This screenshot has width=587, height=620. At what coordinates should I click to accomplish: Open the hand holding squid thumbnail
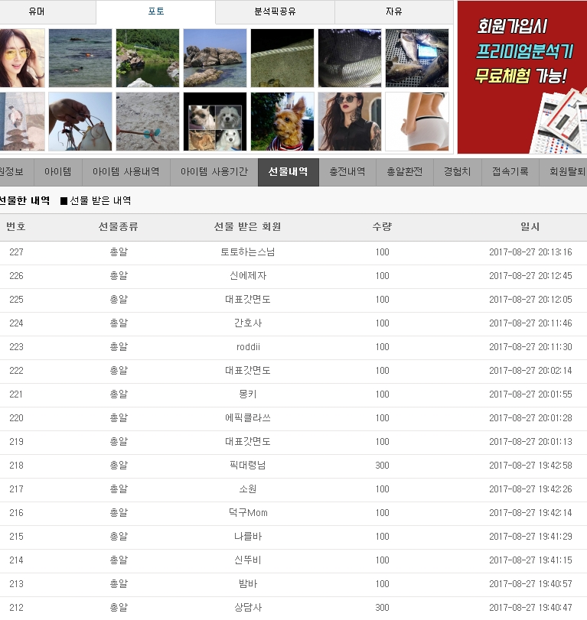point(80,122)
